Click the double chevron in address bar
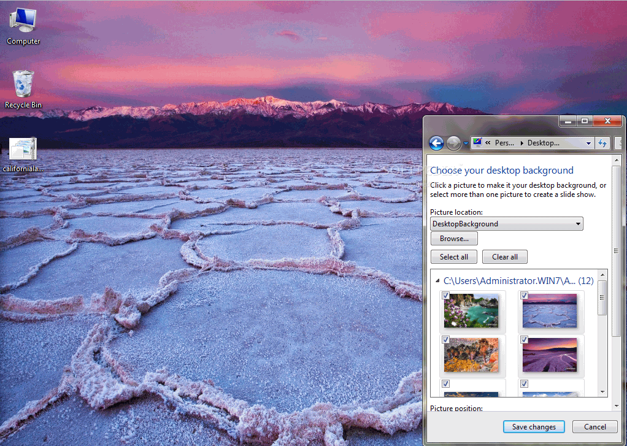The image size is (627, 446). pyautogui.click(x=488, y=143)
